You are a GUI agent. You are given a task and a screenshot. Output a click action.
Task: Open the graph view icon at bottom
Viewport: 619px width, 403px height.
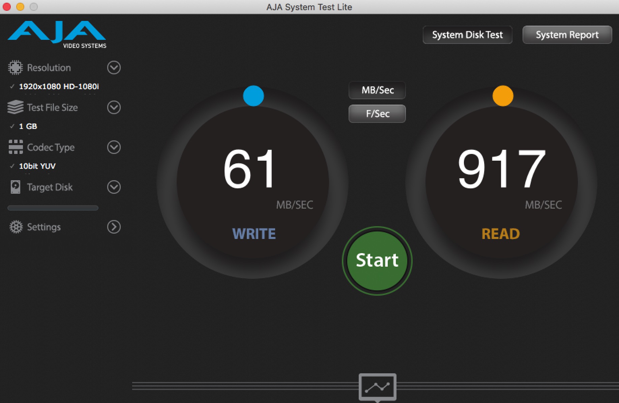[378, 387]
